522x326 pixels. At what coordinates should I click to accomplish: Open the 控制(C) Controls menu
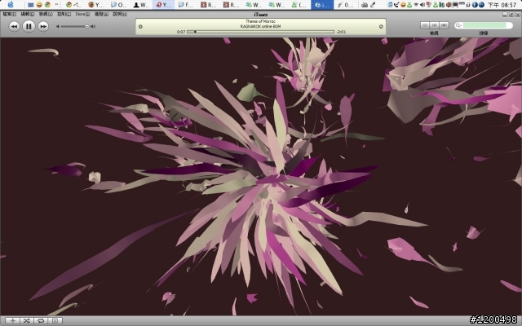pos(64,14)
